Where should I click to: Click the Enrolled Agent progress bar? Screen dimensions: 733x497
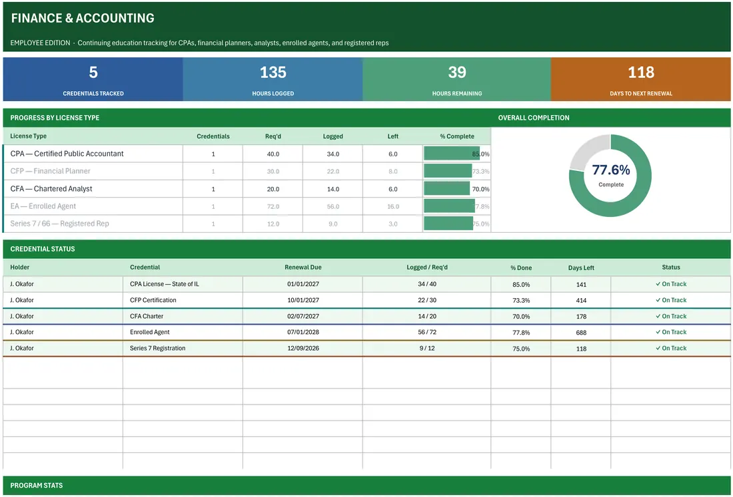449,206
